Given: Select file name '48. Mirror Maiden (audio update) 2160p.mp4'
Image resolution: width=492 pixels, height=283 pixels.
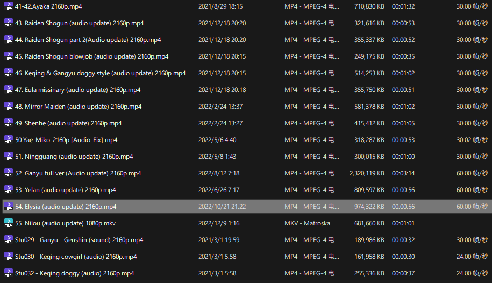Looking at the screenshot, I should click(x=78, y=107).
